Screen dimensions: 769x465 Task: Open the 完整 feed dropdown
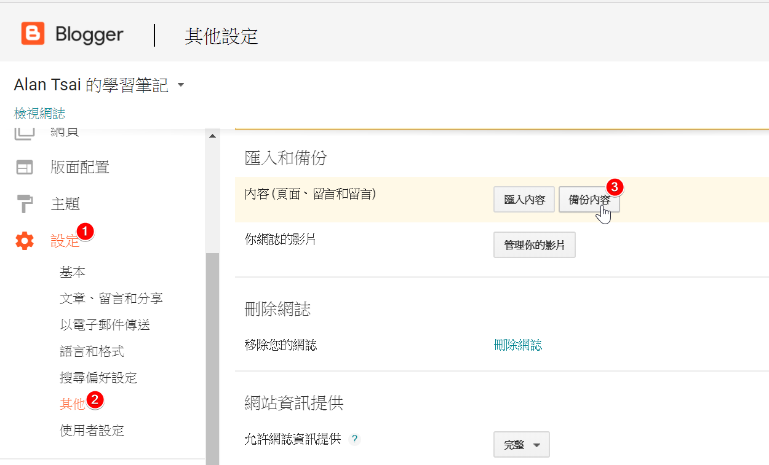pos(522,445)
